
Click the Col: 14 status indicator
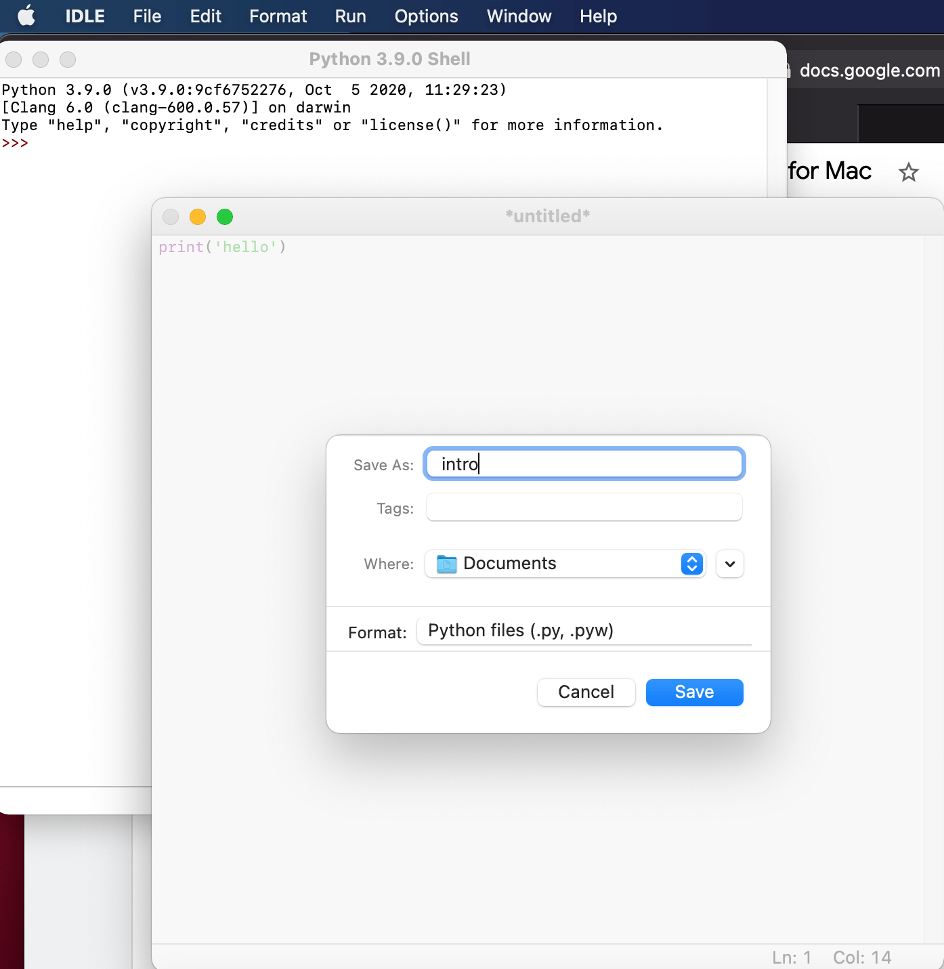862,957
